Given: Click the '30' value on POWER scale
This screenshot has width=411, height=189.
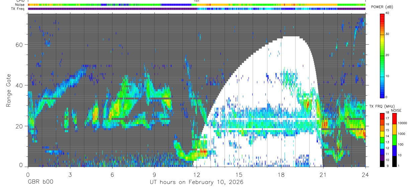Looking at the screenshot, I should click(388, 34).
